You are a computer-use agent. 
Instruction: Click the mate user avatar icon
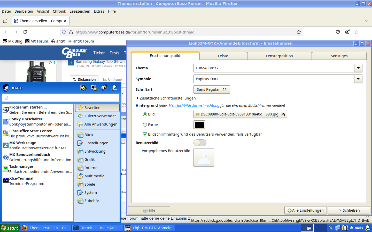pos(6,88)
